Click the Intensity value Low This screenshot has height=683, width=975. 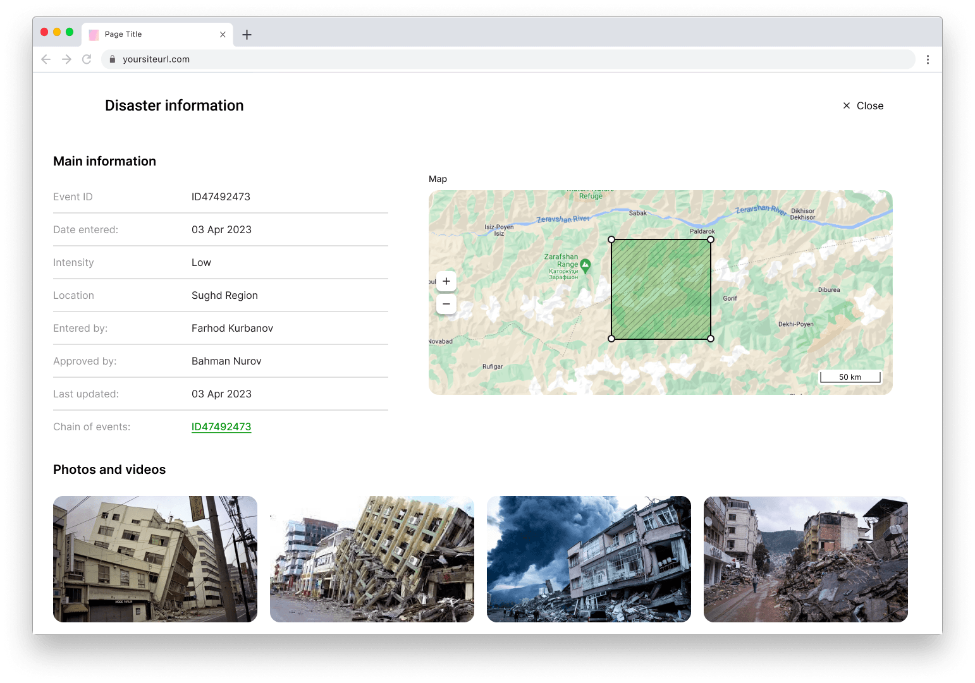tap(201, 263)
